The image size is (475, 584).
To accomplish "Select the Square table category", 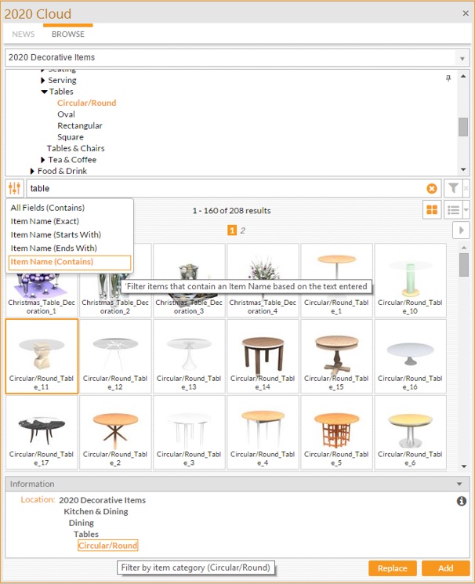I will point(71,137).
